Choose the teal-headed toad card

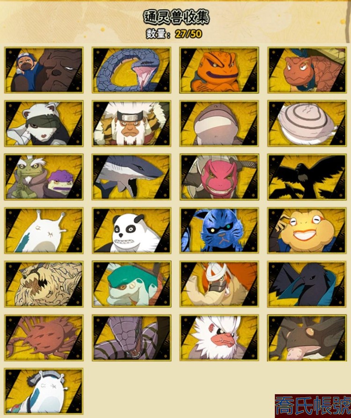132,284
